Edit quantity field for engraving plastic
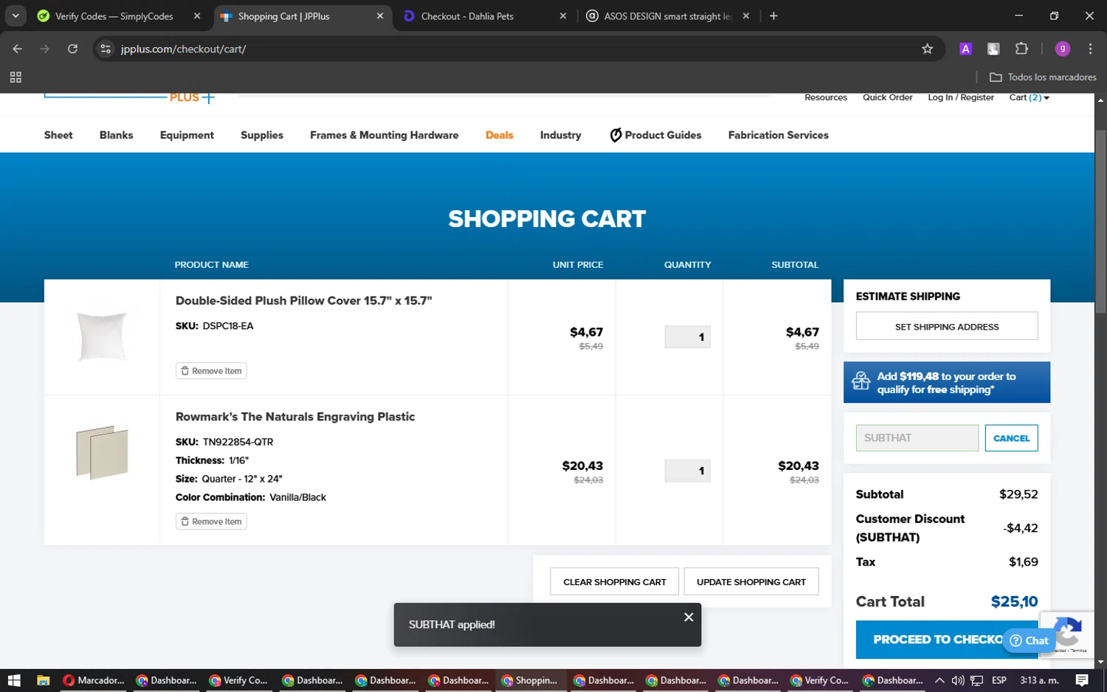The image size is (1107, 692). pos(687,471)
